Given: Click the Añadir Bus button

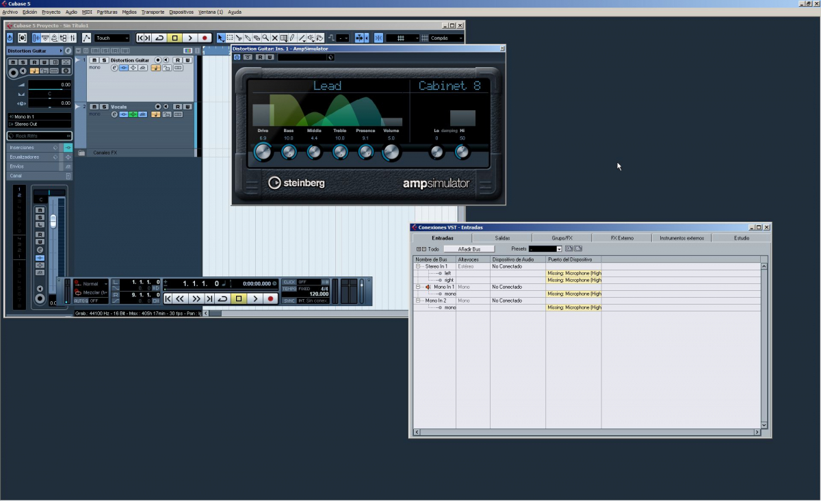Looking at the screenshot, I should coord(469,249).
